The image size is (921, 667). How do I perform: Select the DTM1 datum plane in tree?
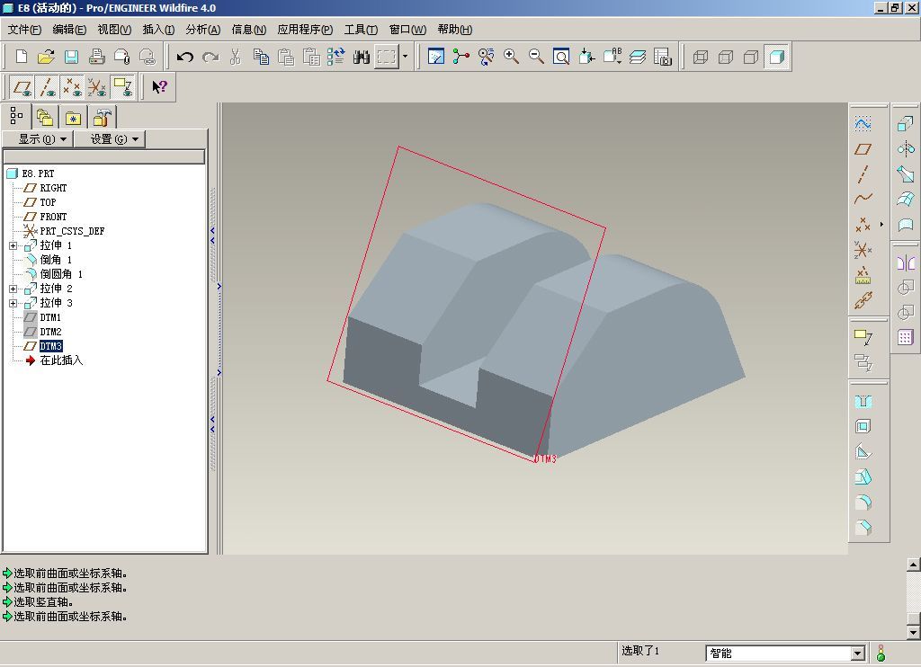[50, 317]
